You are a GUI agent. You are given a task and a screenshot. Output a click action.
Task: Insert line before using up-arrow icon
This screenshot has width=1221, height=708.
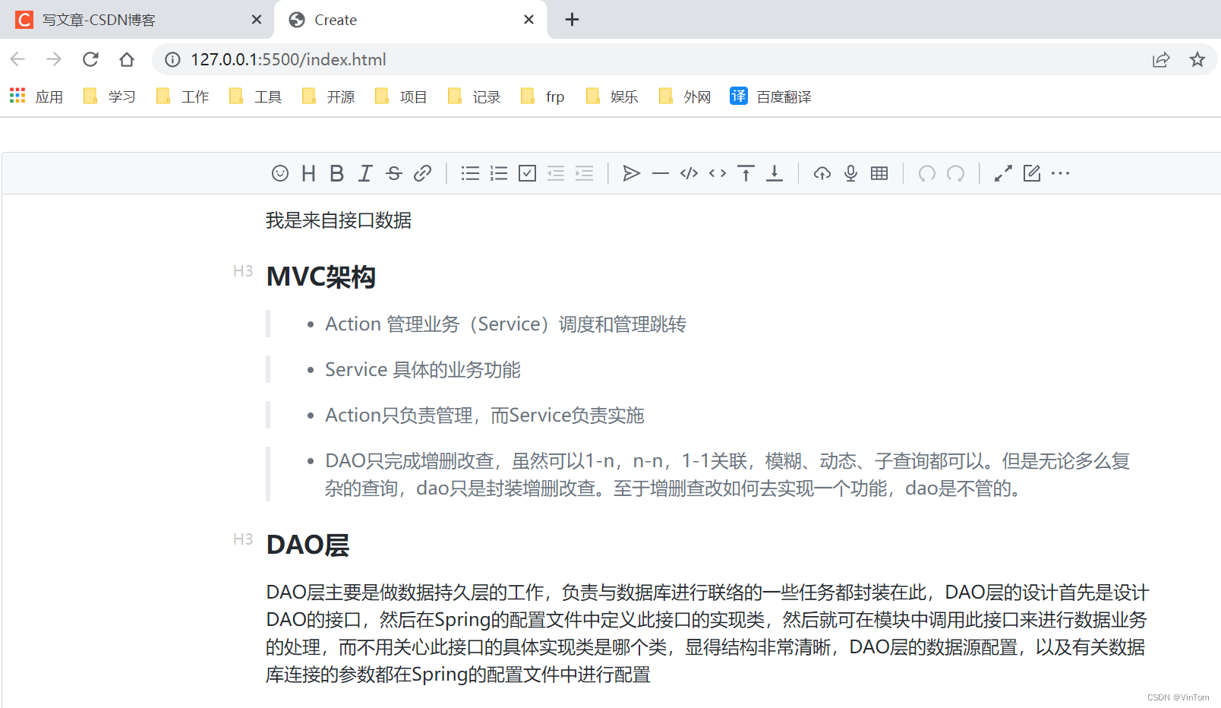pos(746,173)
